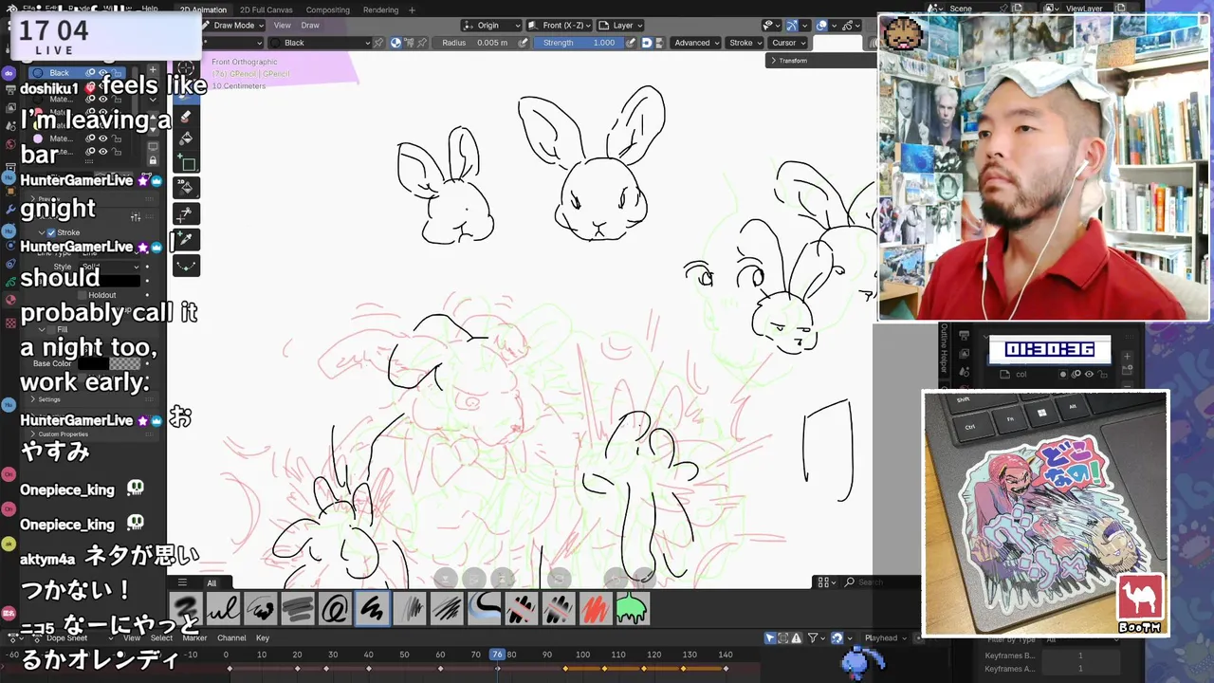1214x683 pixels.
Task: Click the Base Color swatch
Action: click(110, 363)
